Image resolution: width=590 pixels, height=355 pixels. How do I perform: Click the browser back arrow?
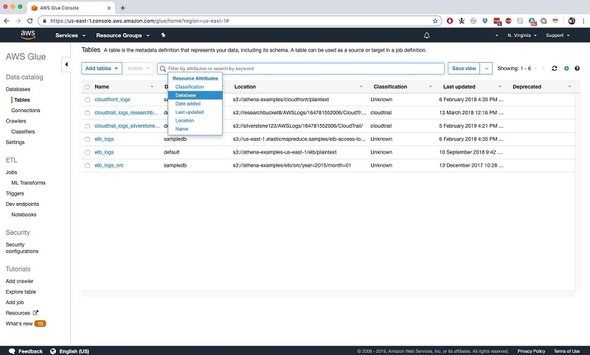pyautogui.click(x=7, y=21)
